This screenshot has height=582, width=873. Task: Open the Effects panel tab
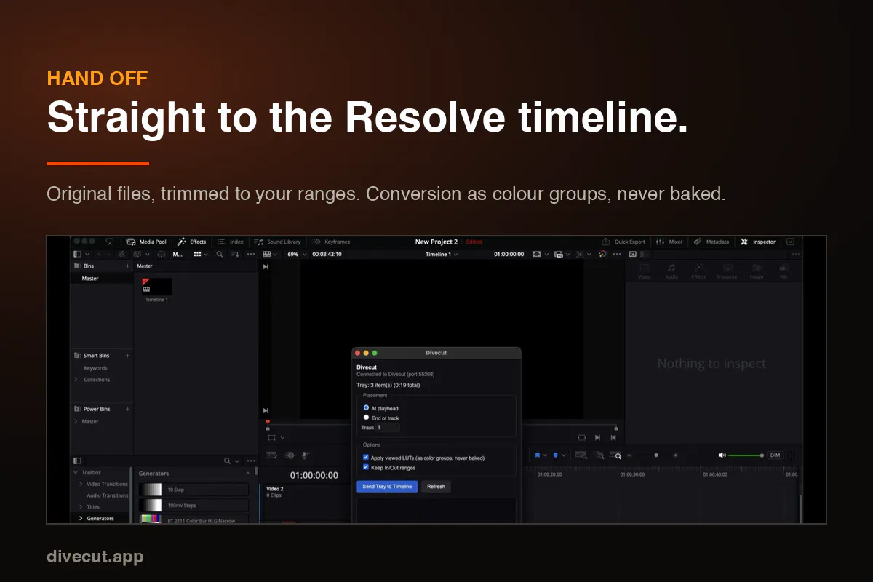[192, 242]
